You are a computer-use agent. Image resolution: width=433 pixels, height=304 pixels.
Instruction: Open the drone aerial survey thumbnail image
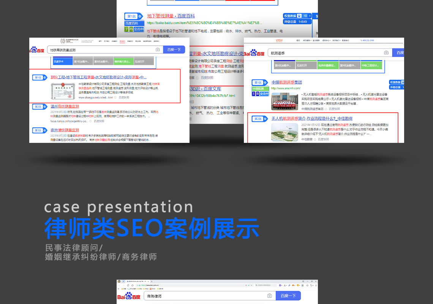284,132
